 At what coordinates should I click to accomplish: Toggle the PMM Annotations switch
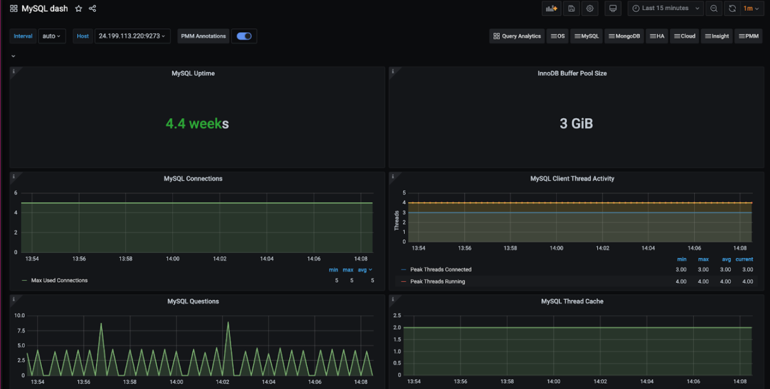point(244,36)
